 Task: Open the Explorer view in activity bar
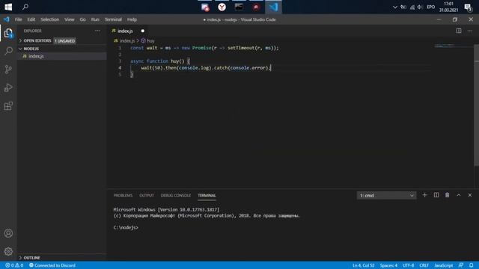pos(8,33)
